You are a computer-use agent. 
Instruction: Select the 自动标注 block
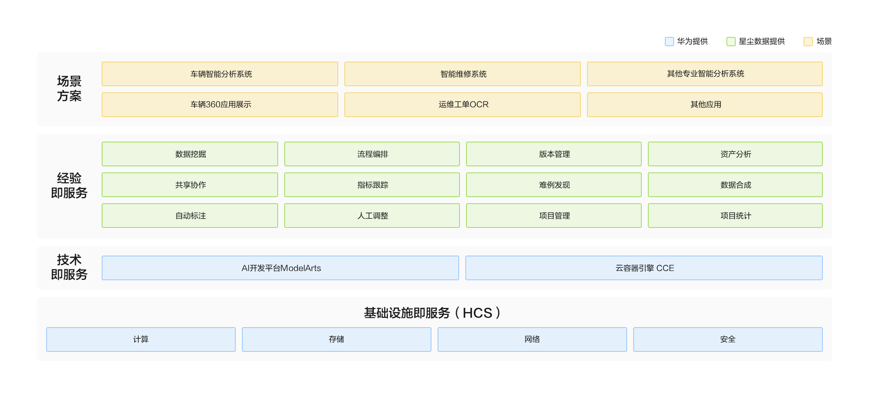190,216
